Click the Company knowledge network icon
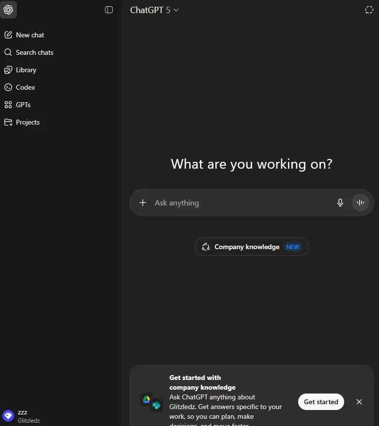The width and height of the screenshot is (379, 426). point(206,247)
